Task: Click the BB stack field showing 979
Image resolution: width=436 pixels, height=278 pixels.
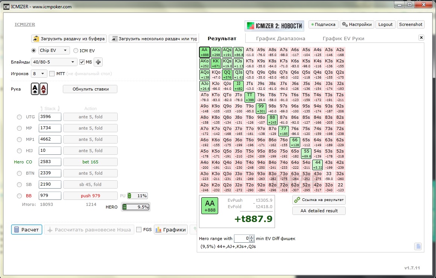Action: click(50, 196)
